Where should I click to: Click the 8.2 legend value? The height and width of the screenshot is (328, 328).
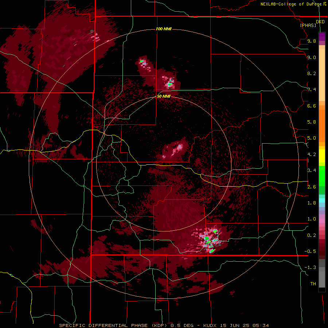tap(312, 73)
